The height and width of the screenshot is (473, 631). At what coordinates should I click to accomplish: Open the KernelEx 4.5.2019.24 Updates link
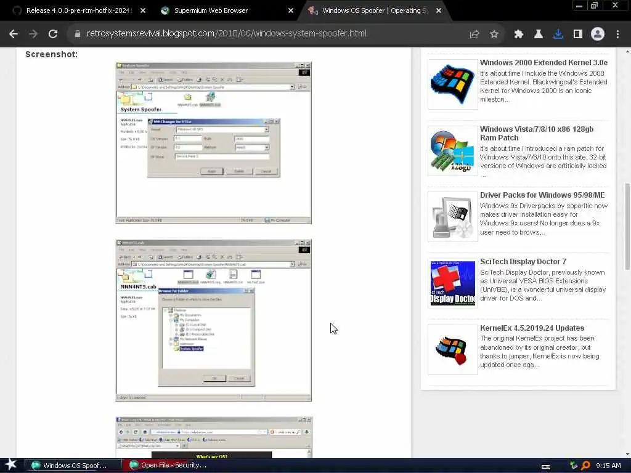532,328
